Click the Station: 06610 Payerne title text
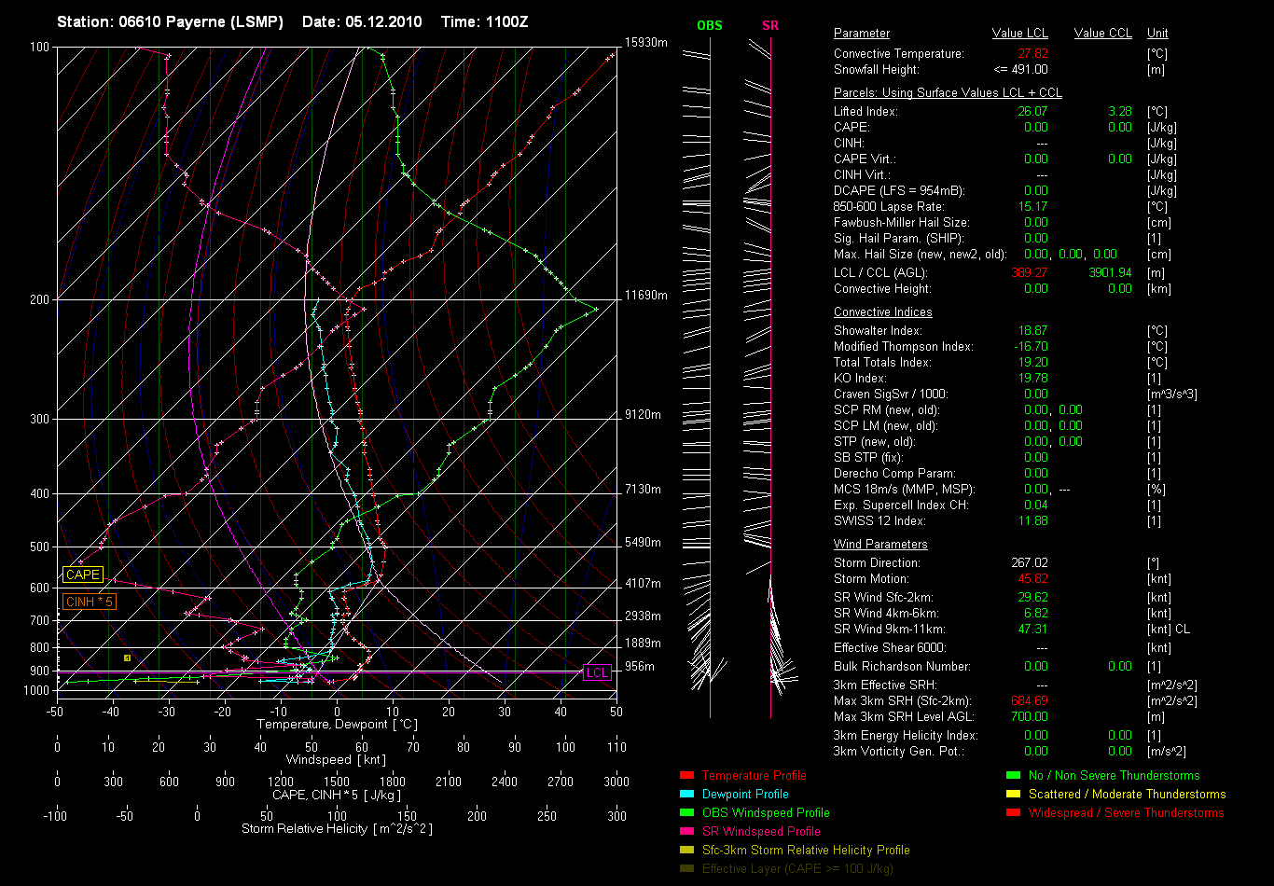Image resolution: width=1274 pixels, height=886 pixels. 173,21
